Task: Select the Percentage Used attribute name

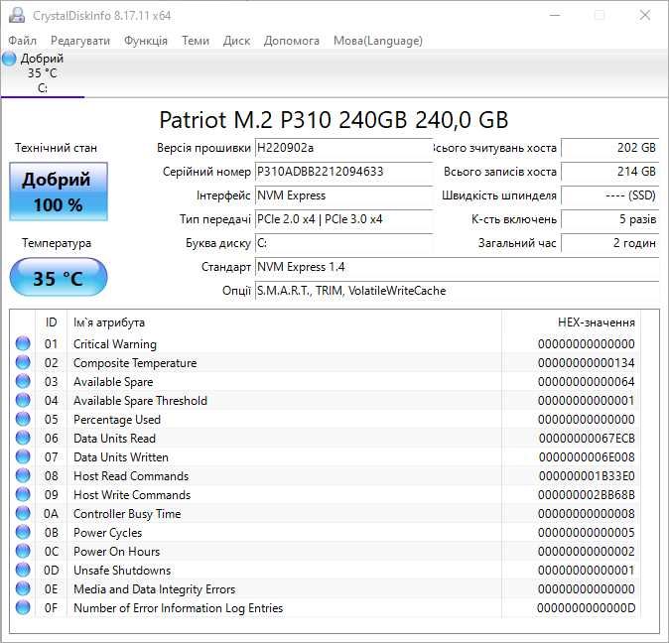Action: (117, 420)
